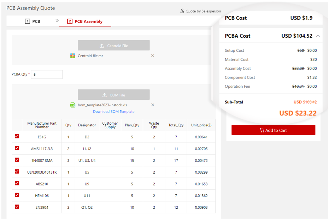Select the PCB Assembly tab
This screenshot has height=219, width=329.
pyautogui.click(x=85, y=21)
